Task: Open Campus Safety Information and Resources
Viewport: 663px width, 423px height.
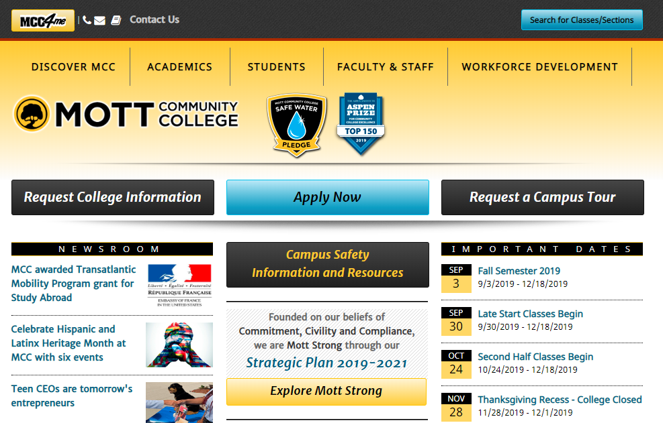Action: 327,265
